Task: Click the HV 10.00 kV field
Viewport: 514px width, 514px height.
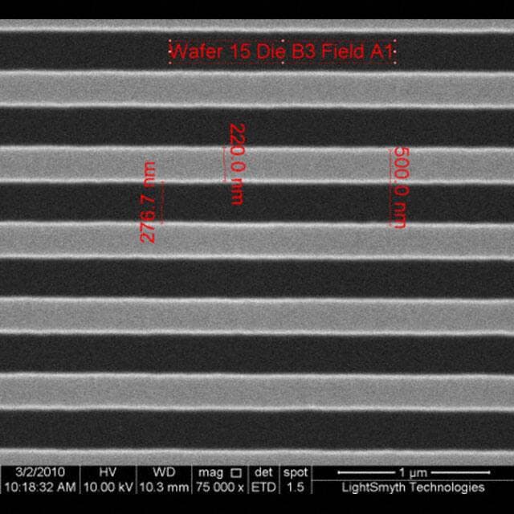Action: [x=108, y=480]
